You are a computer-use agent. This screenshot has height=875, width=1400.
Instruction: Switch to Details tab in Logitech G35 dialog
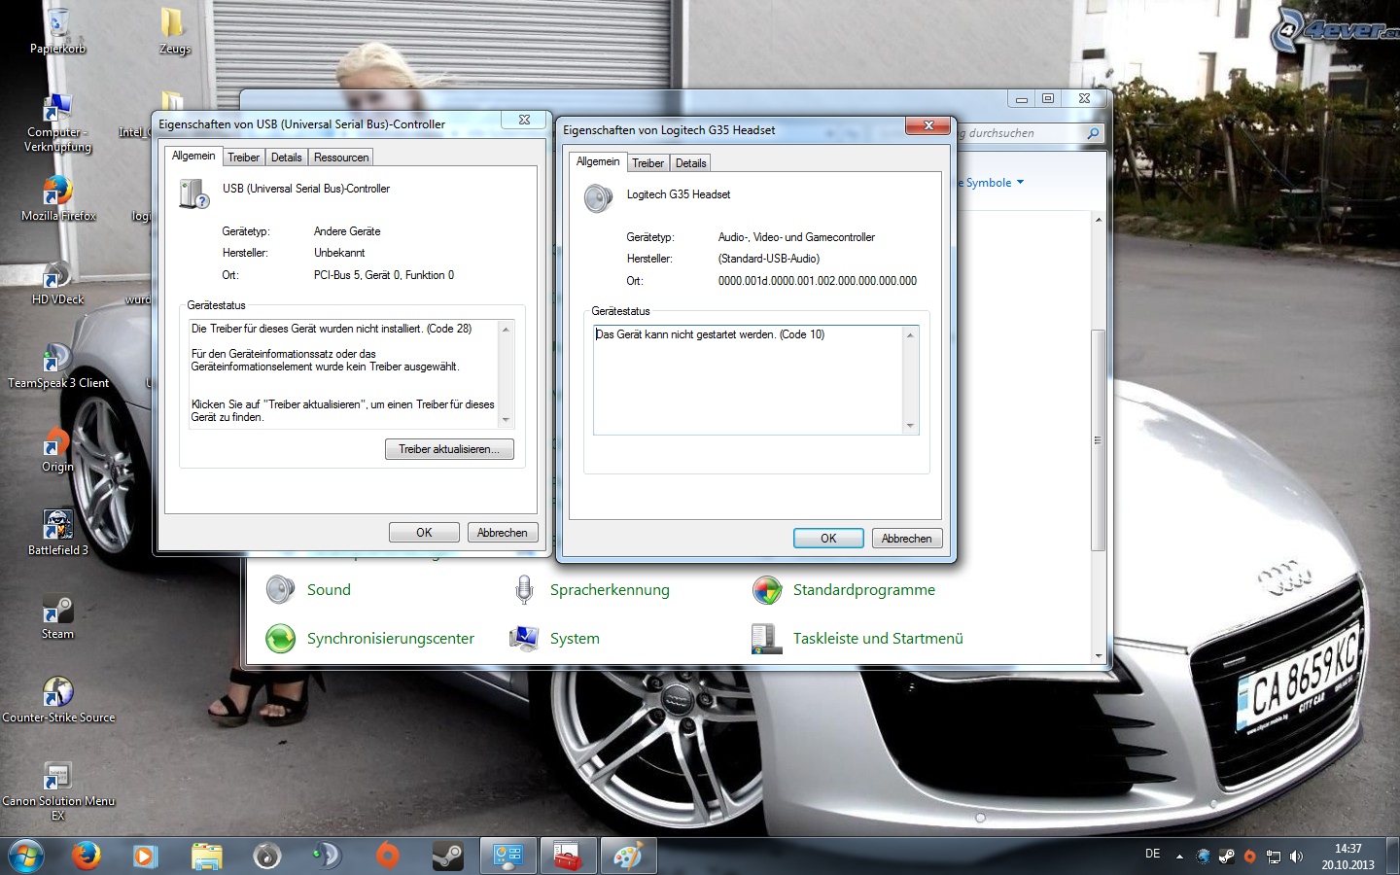click(x=690, y=163)
